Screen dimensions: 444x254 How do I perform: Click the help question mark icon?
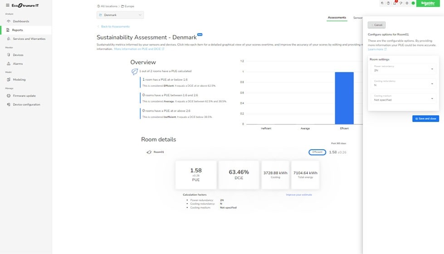click(401, 3)
